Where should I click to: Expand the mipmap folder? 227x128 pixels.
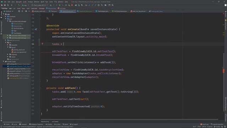point(8,54)
